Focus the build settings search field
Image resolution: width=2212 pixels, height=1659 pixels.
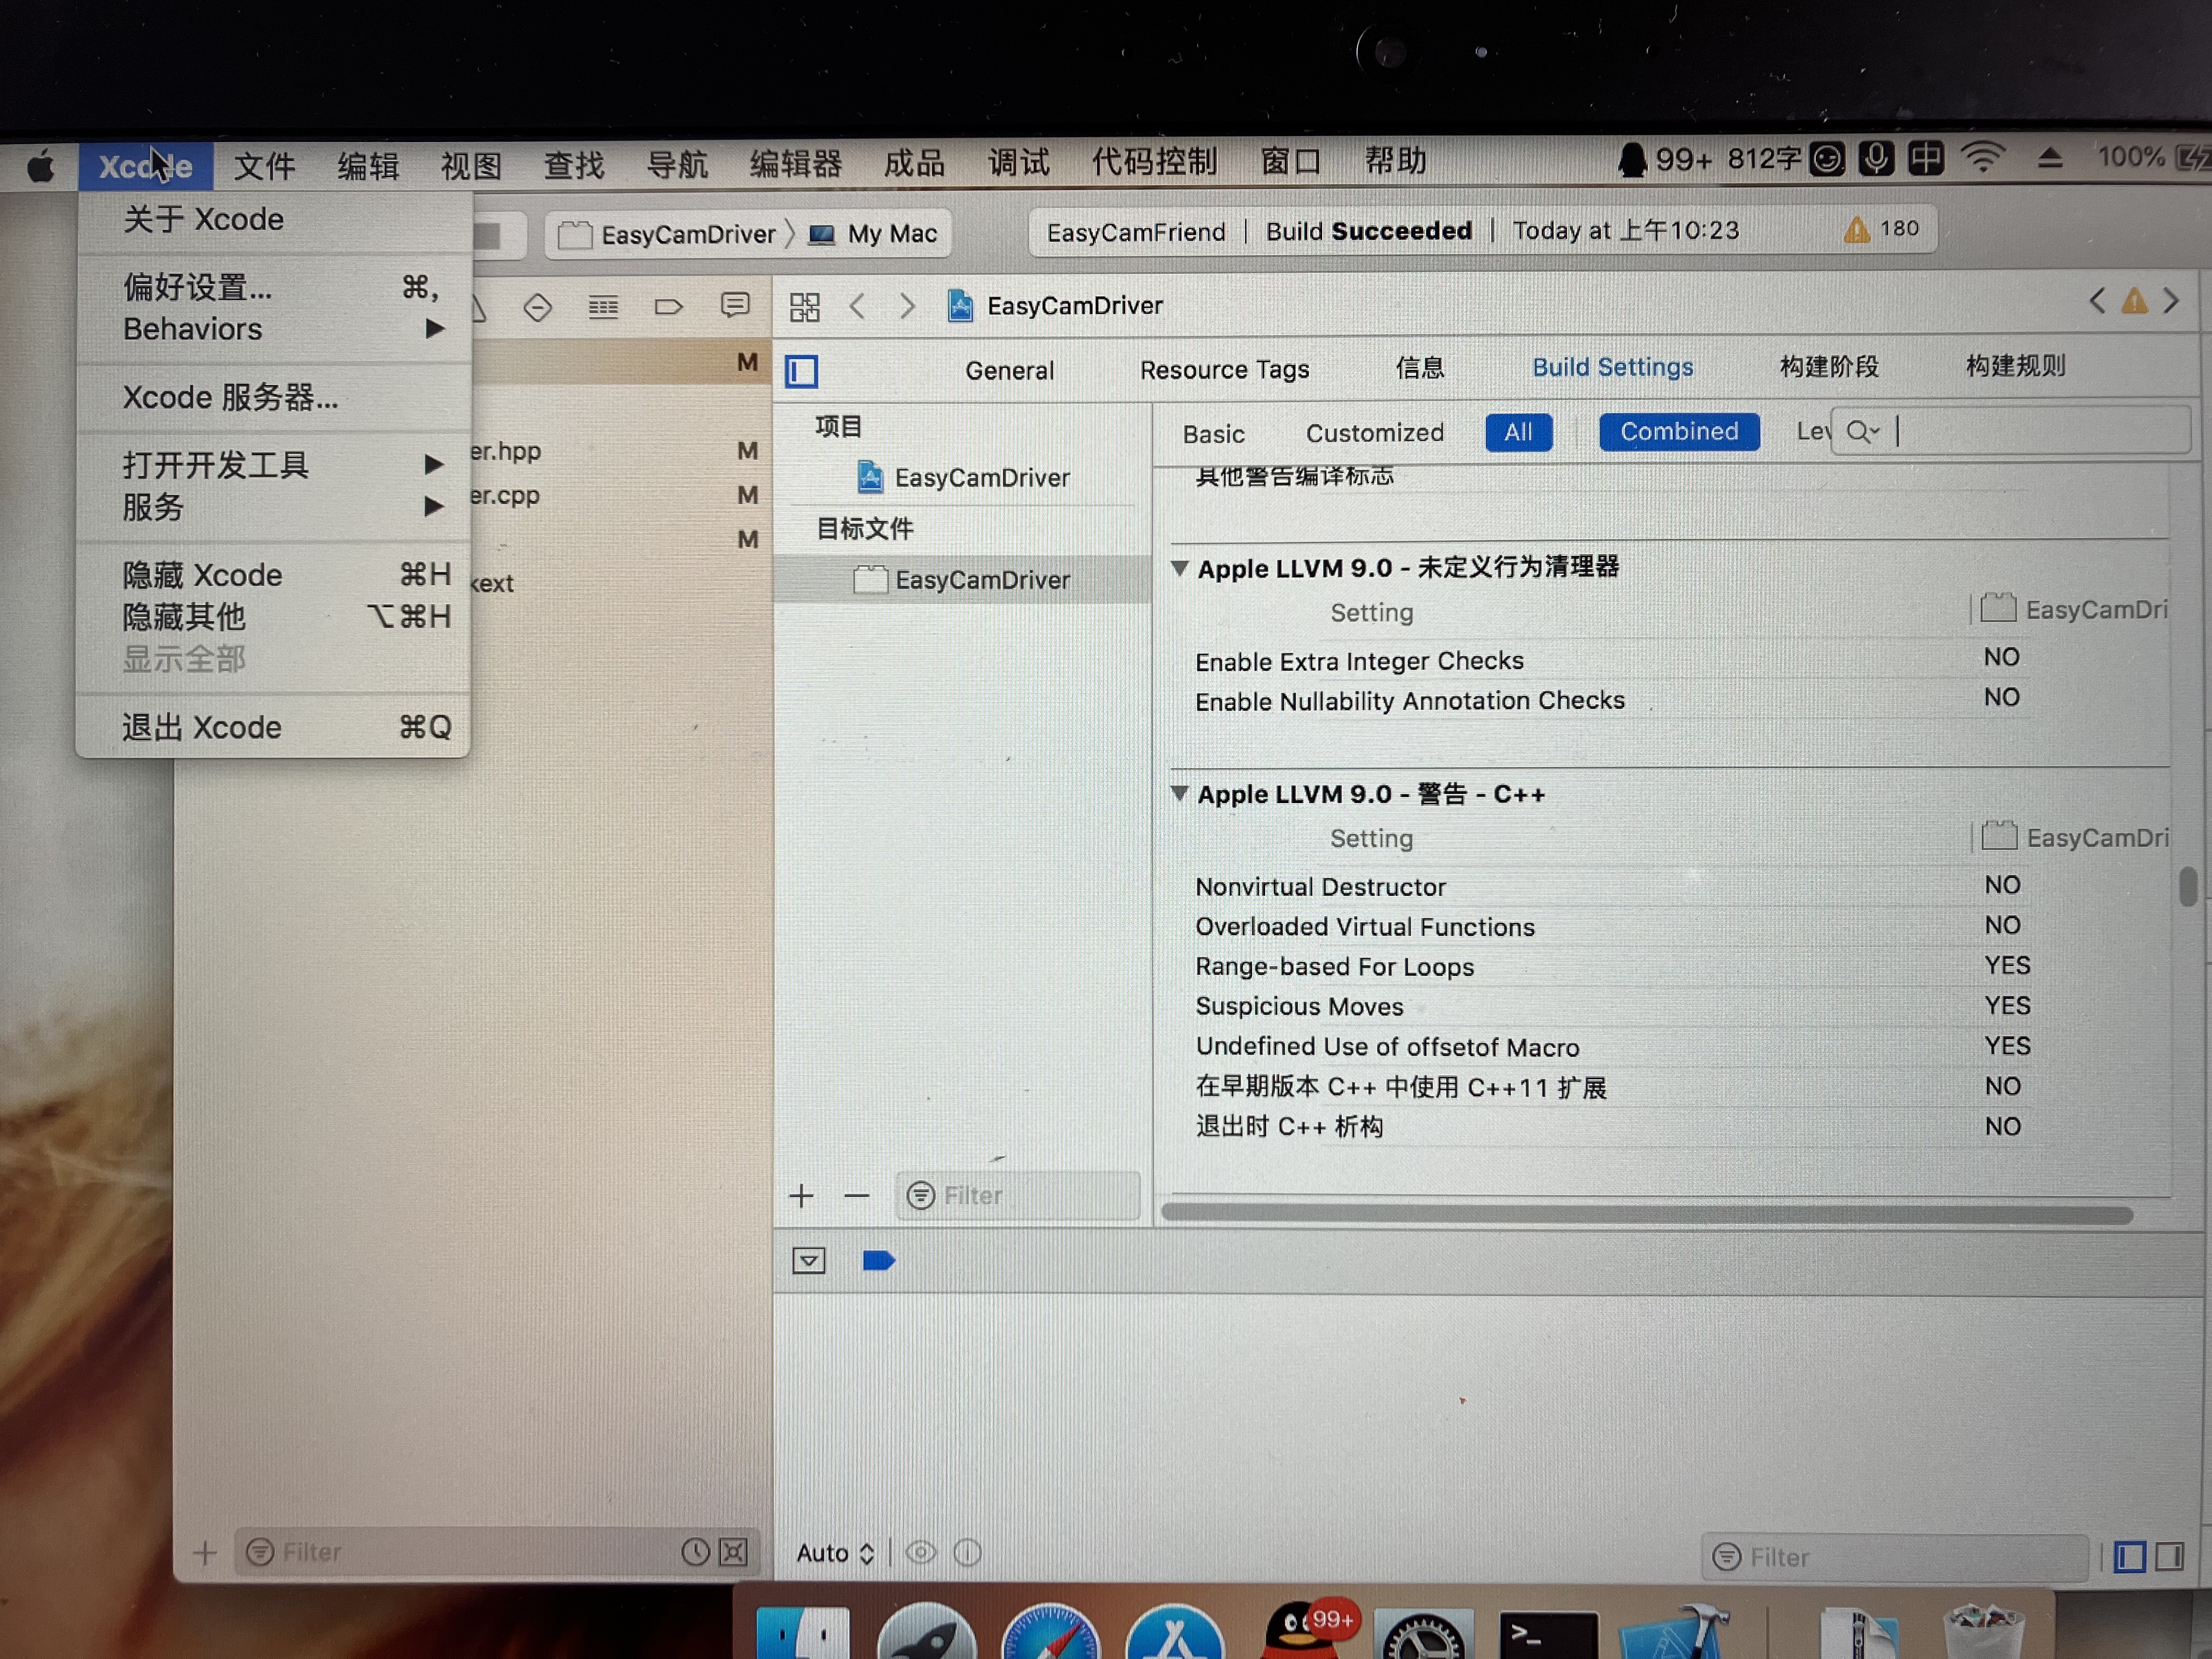click(2011, 431)
